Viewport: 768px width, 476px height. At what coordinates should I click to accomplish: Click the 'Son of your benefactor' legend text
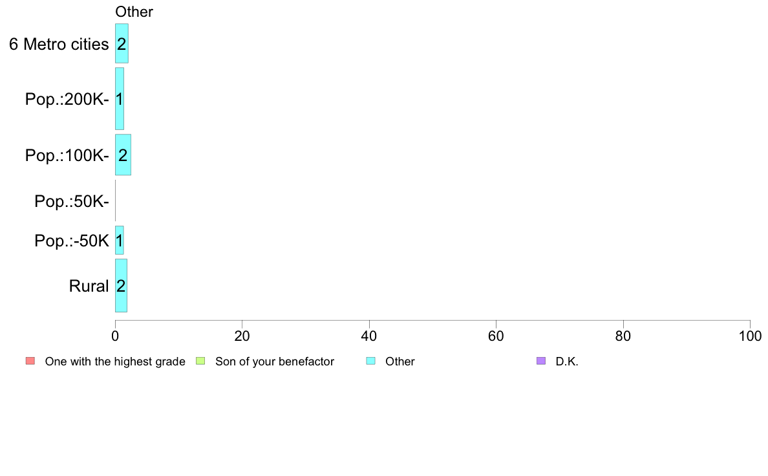(275, 362)
